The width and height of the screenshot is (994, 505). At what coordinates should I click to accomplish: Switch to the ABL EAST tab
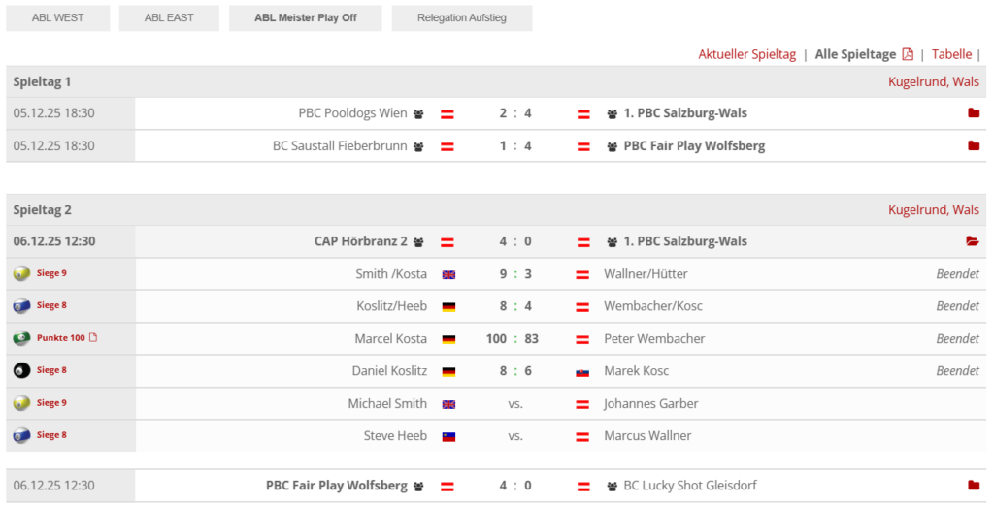169,17
